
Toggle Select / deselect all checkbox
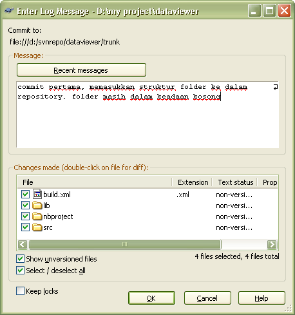pos(20,271)
